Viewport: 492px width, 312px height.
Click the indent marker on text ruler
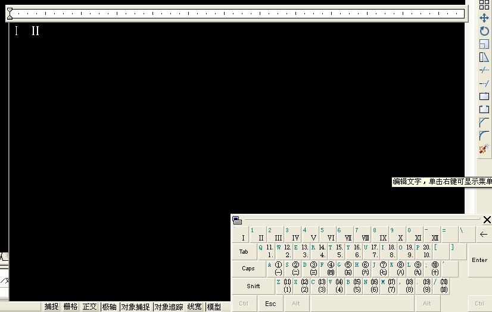[10, 14]
